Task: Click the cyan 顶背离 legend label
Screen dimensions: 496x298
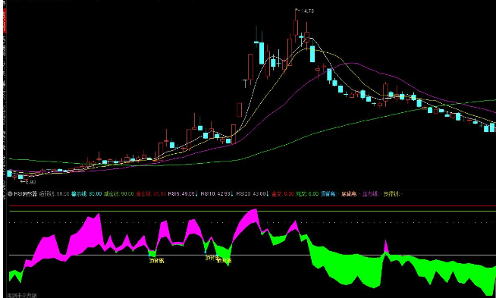Action: (328, 194)
